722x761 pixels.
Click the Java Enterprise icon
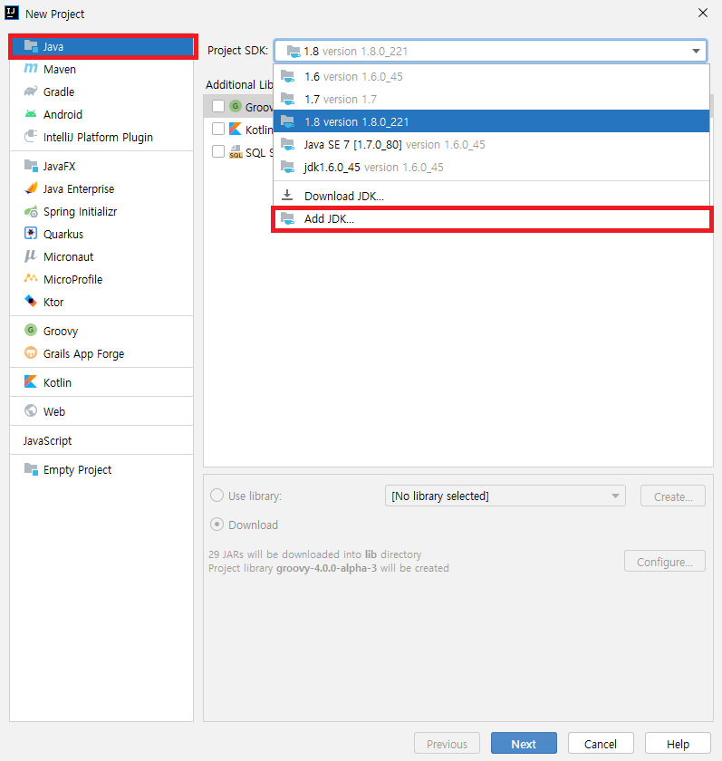[31, 188]
